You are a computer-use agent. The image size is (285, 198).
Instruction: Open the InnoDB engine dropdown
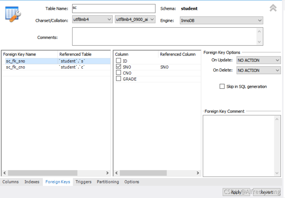point(221,20)
